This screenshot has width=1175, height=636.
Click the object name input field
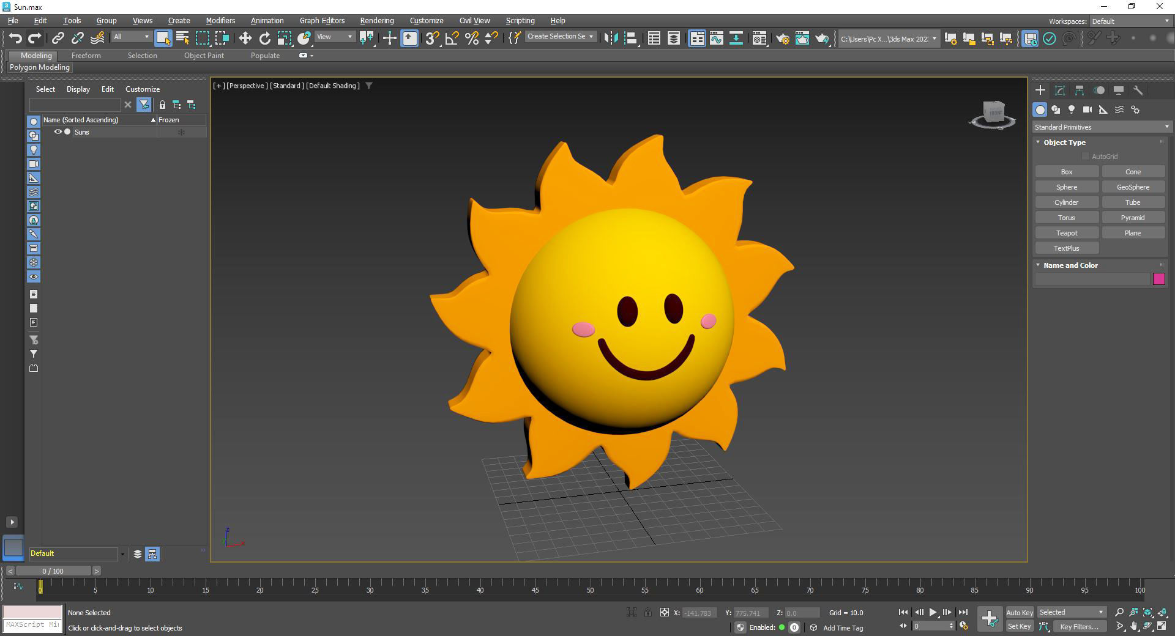click(1092, 279)
